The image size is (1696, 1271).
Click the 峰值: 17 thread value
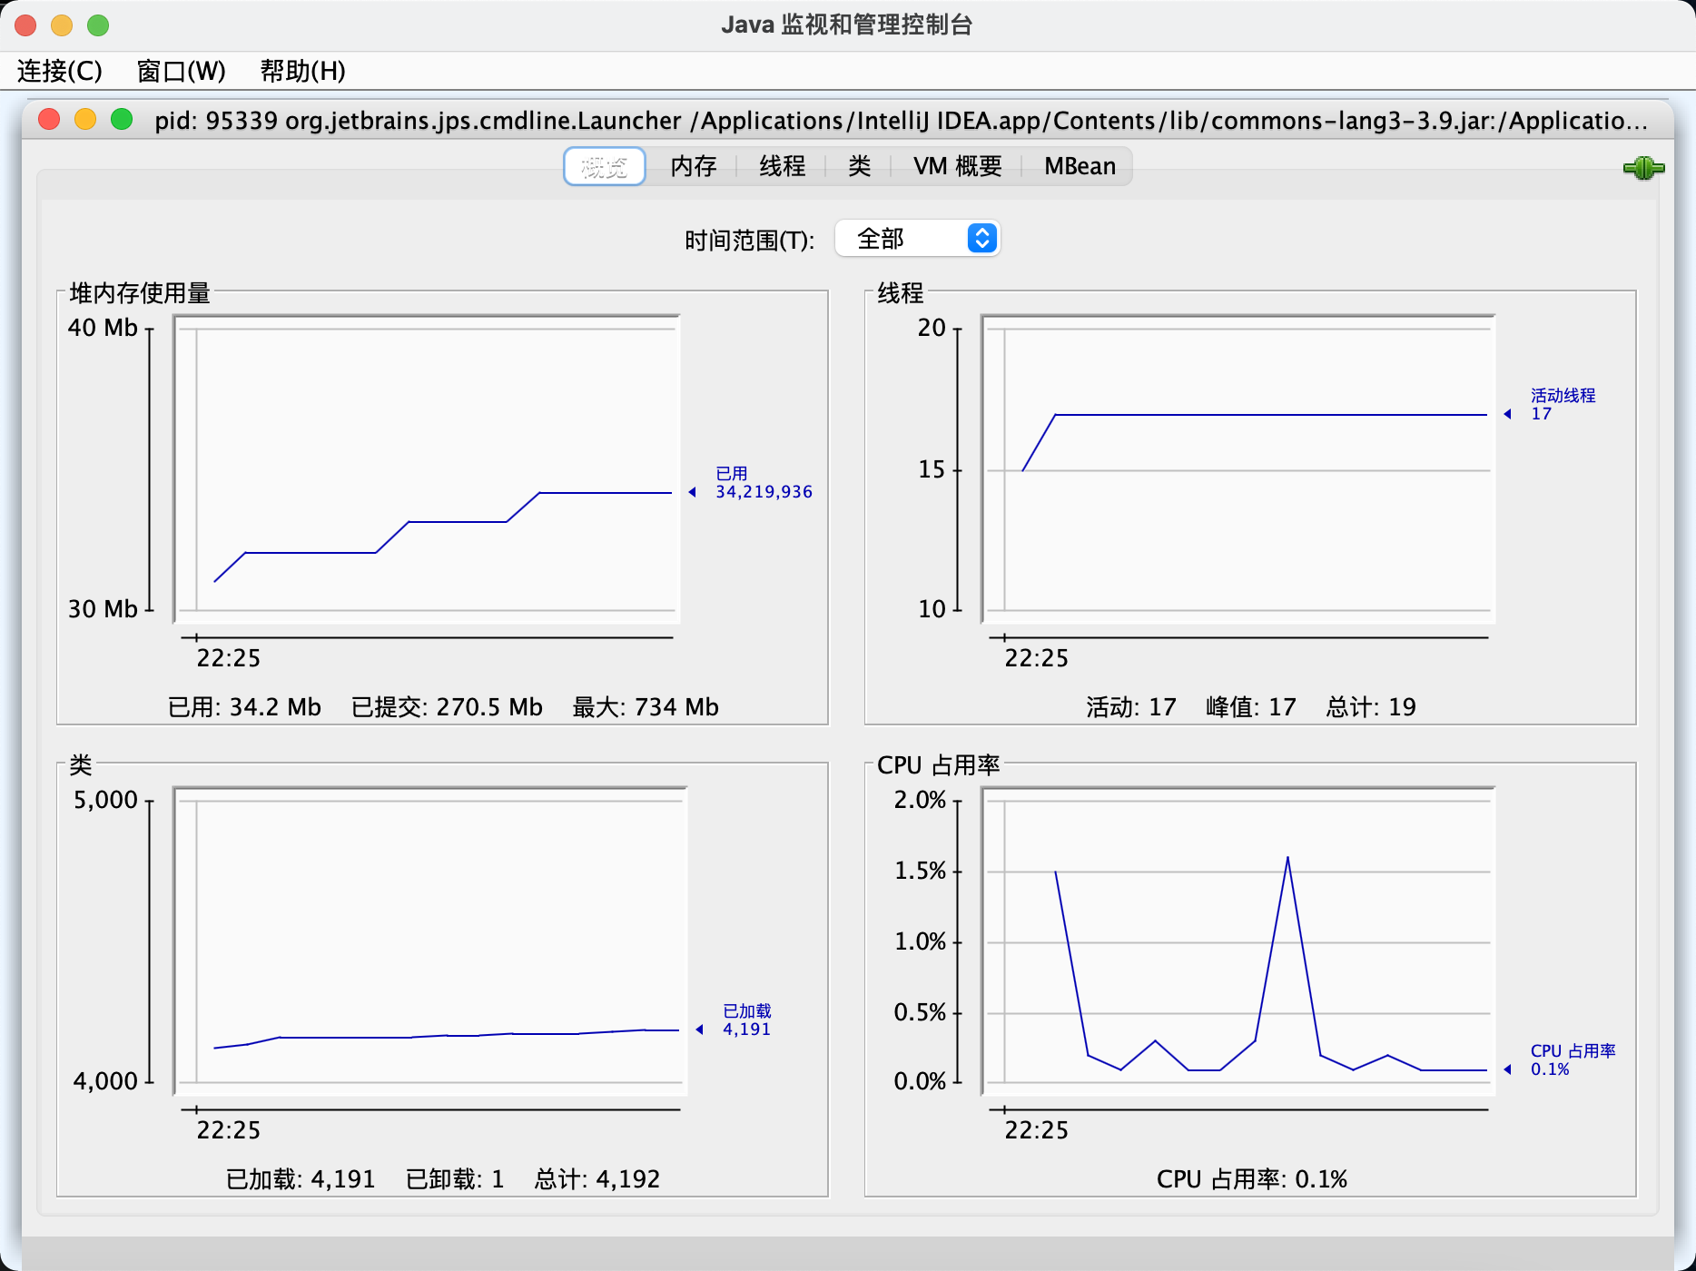click(1251, 707)
